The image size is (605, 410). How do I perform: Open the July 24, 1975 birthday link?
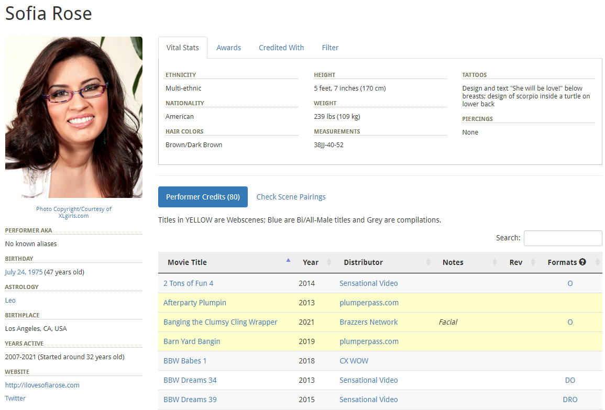click(x=24, y=272)
